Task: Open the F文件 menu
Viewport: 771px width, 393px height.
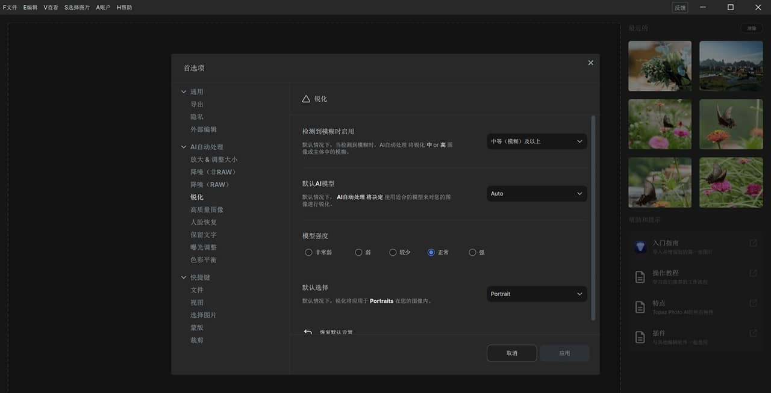Action: (10, 7)
